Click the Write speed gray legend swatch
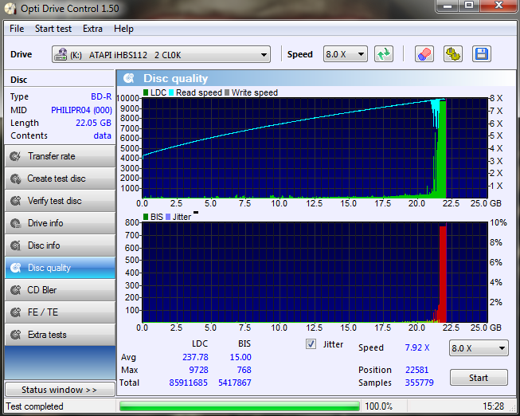Screen dimensions: 520x416 pos(227,92)
